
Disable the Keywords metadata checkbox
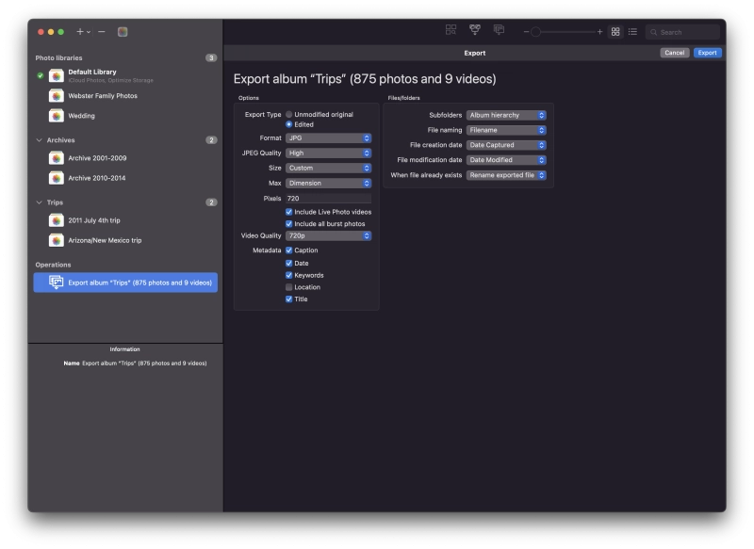pos(289,275)
